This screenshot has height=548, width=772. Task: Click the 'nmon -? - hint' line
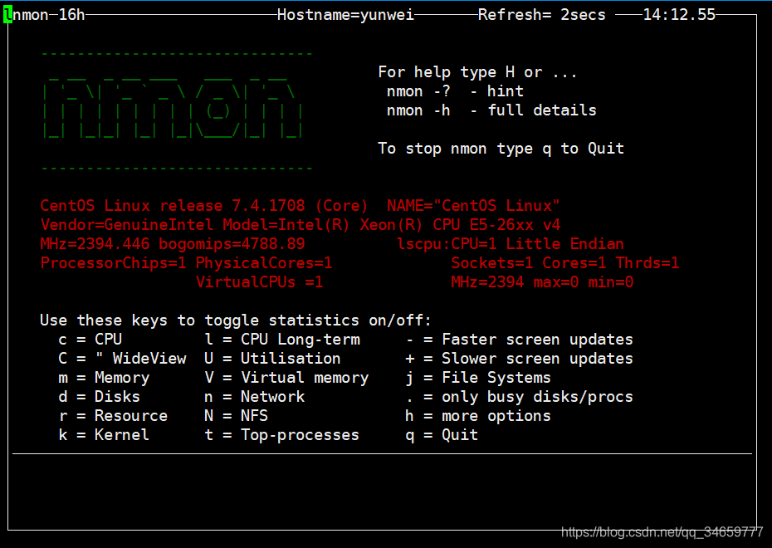[455, 91]
